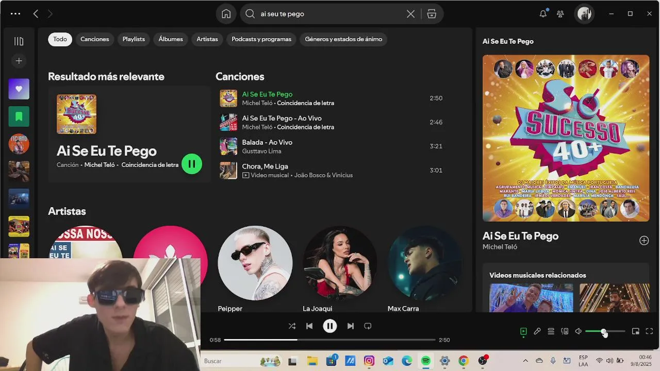
Task: Mute with the volume speaker icon
Action: [579, 331]
